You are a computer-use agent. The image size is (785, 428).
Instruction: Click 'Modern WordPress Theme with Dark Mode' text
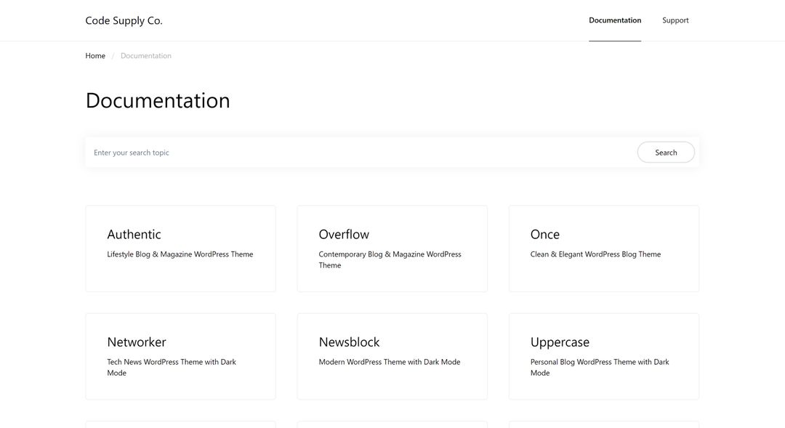(x=389, y=362)
